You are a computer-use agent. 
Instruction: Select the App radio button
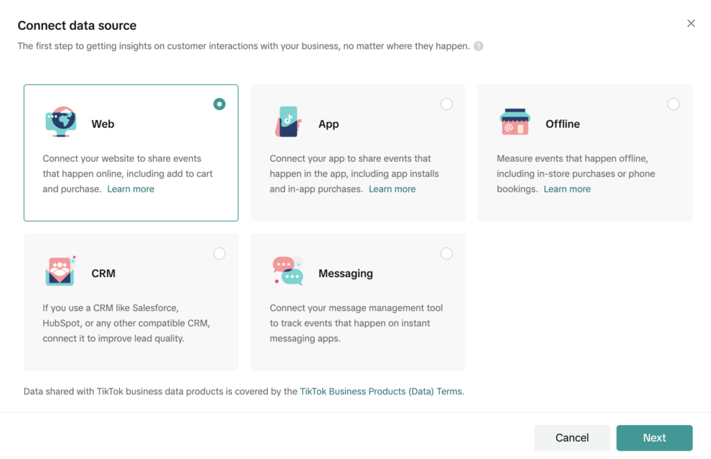tap(446, 104)
